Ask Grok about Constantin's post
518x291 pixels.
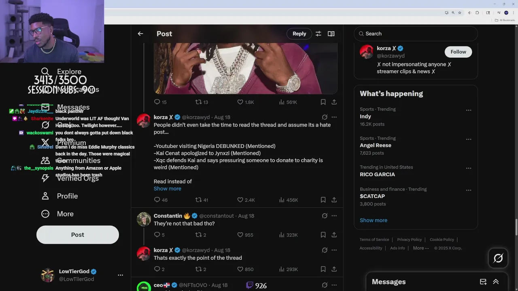pos(325,216)
